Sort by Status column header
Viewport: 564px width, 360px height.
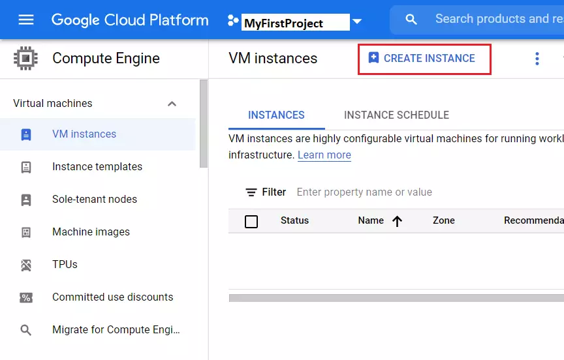coord(294,220)
